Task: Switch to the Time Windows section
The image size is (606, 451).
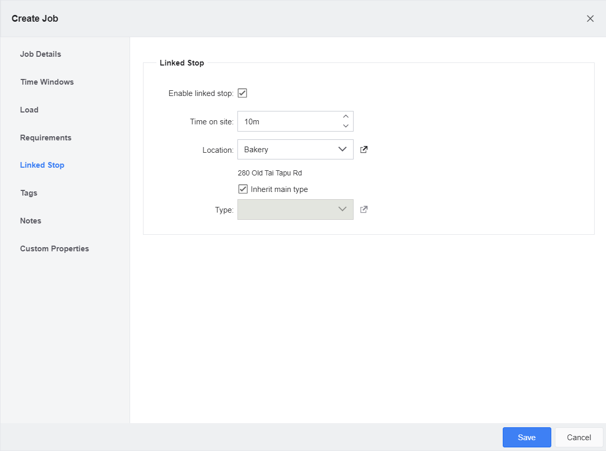Action: pos(47,82)
